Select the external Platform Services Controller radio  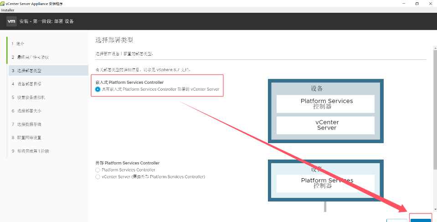[98, 170]
